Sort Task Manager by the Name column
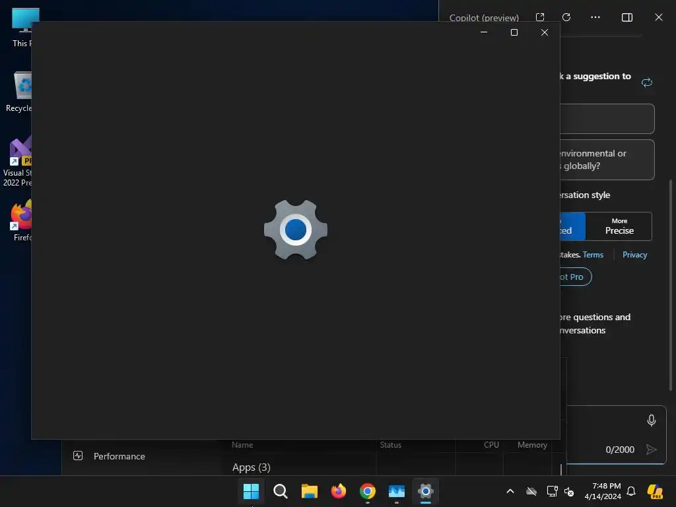The image size is (676, 507). [x=242, y=445]
